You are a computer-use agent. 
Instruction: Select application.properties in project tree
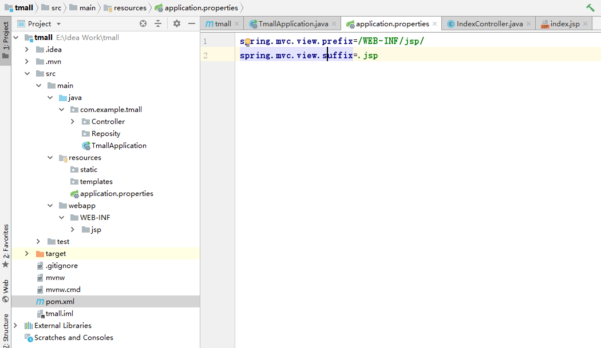[x=112, y=194]
